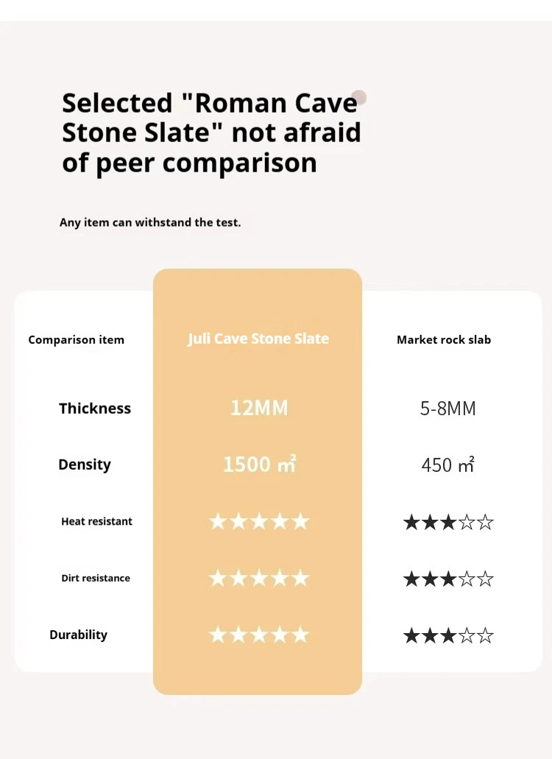Click the Durability five-star rating for Juli
The height and width of the screenshot is (759, 552).
259,634
